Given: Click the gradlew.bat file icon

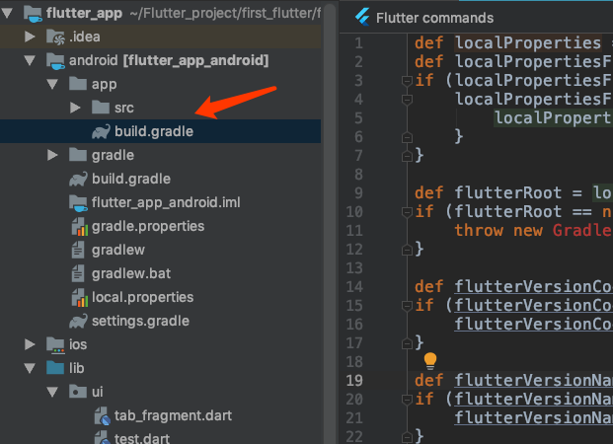Looking at the screenshot, I should [x=78, y=273].
